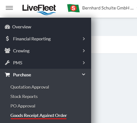Open Stock Reports
The height and width of the screenshot is (123, 137).
(24, 97)
